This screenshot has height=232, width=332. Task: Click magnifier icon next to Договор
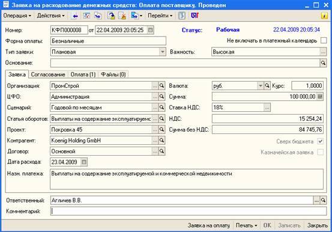(x=161, y=151)
